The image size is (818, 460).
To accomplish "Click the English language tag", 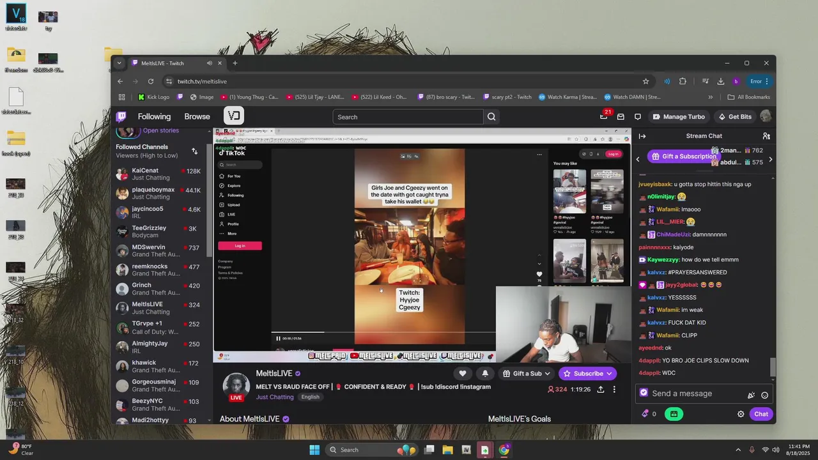I will [310, 397].
